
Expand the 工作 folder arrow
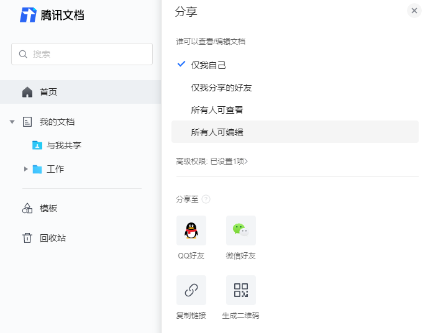click(25, 169)
